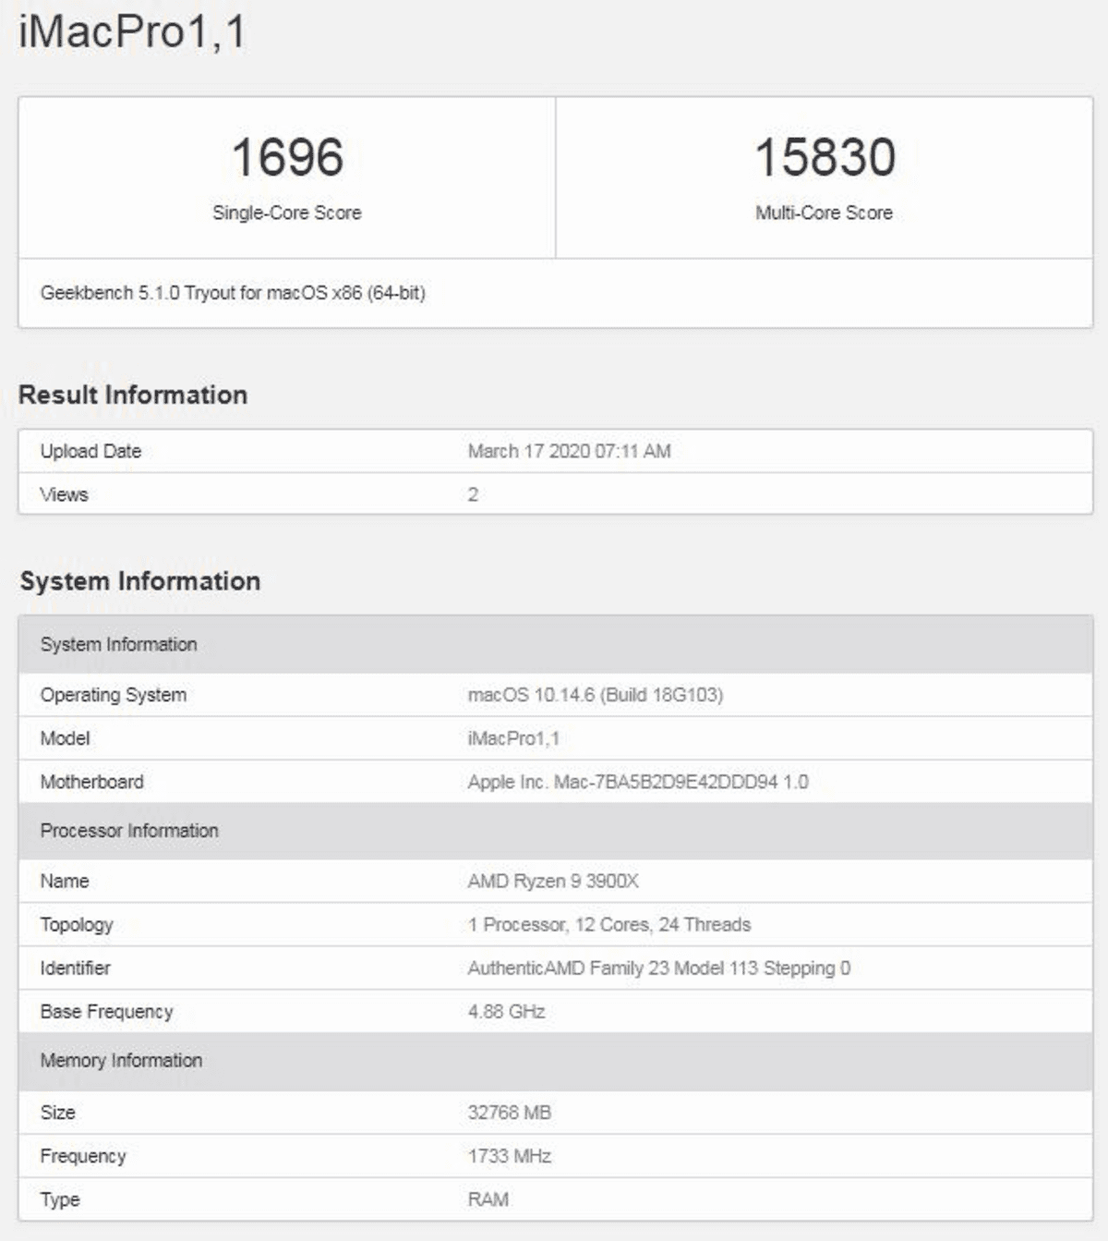The height and width of the screenshot is (1241, 1108).
Task: Click the memory Frequency label
Action: 83,1156
